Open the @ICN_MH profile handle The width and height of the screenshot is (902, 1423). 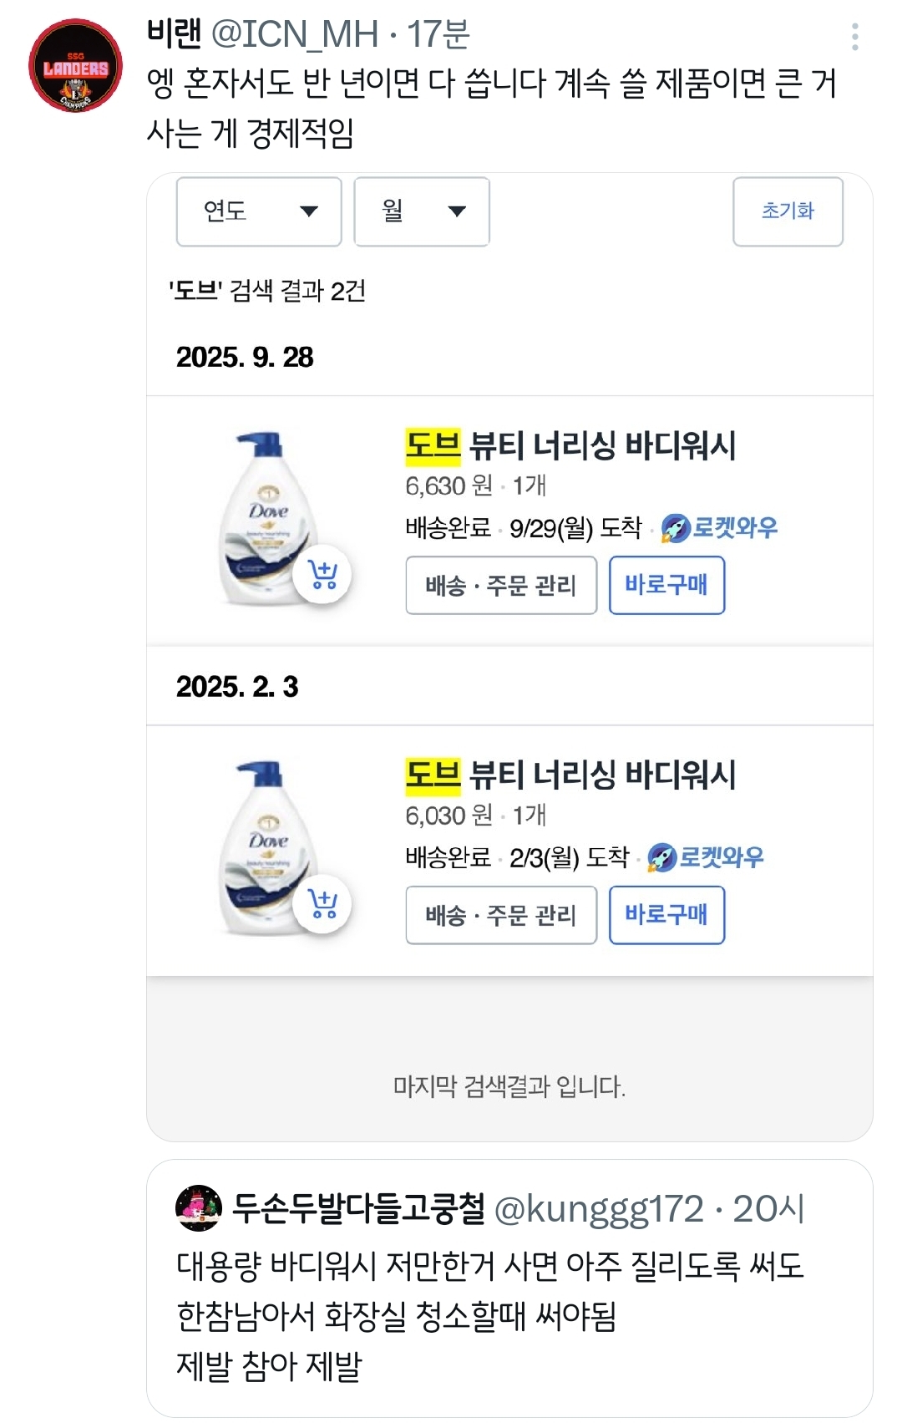click(x=295, y=35)
